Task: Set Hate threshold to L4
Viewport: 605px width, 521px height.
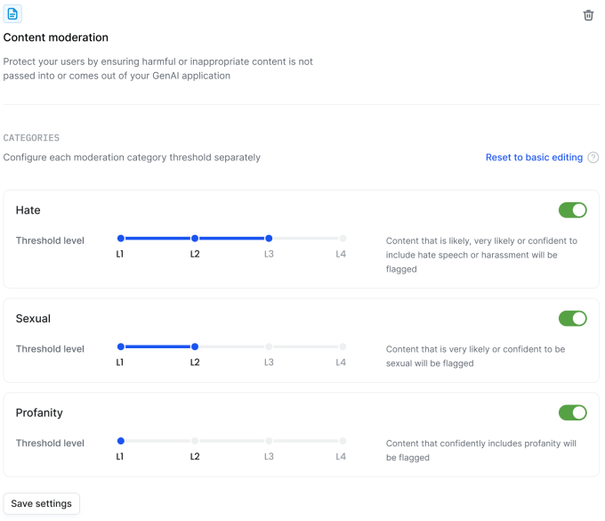Action: click(343, 239)
